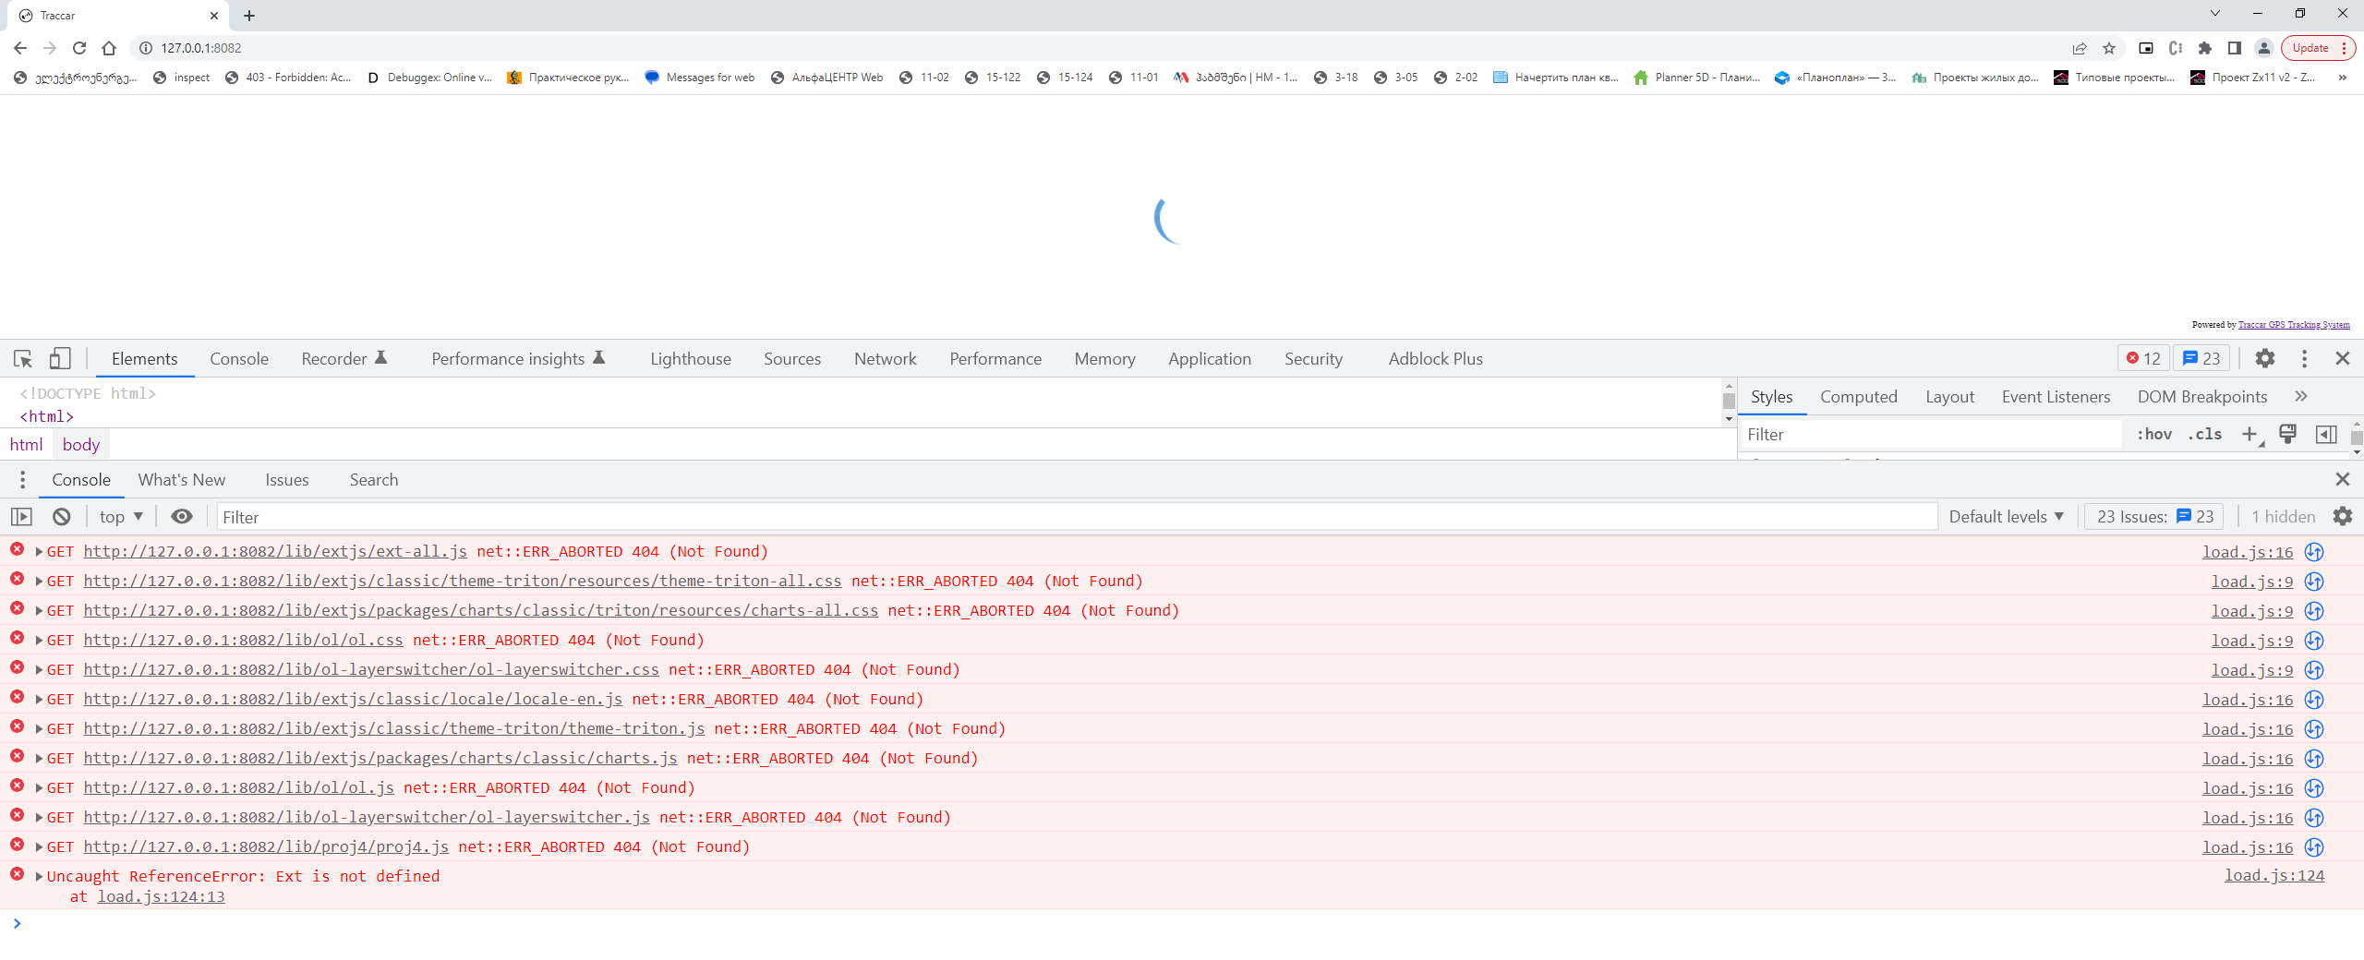Open the create live expression eye icon

point(181,516)
